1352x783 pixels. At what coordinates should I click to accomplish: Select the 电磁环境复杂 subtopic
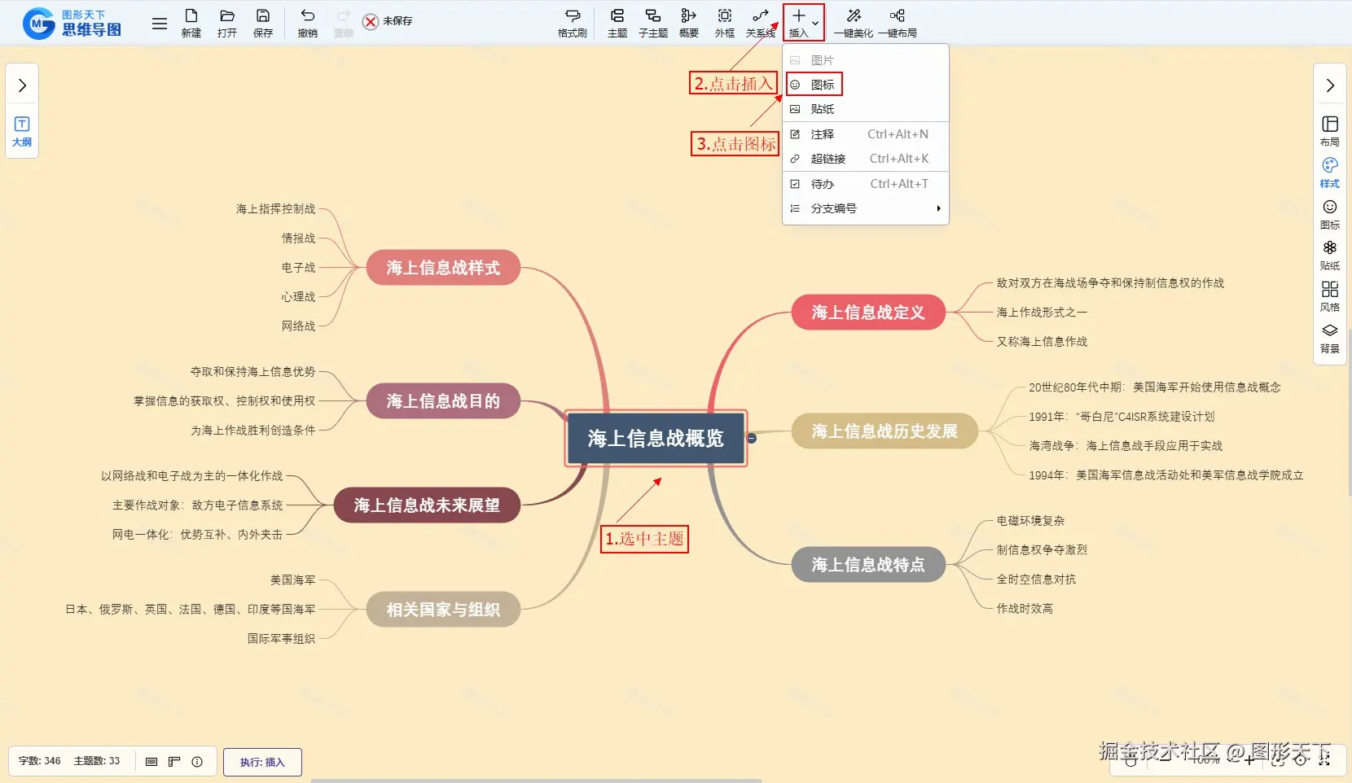[x=1030, y=521]
